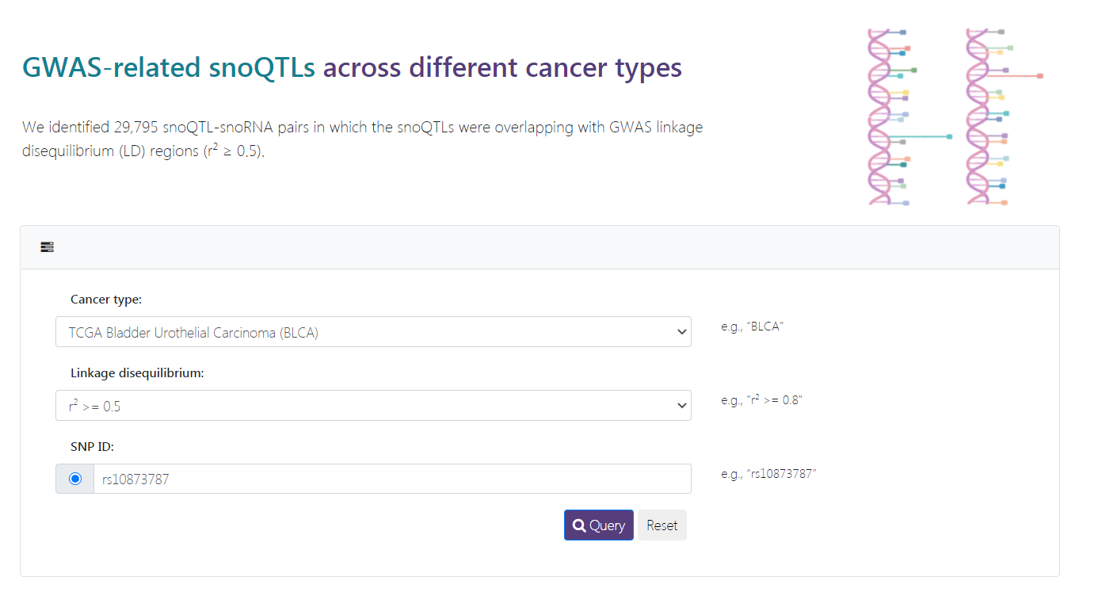Select the SNP ID radio button
1102x592 pixels.
click(x=75, y=479)
